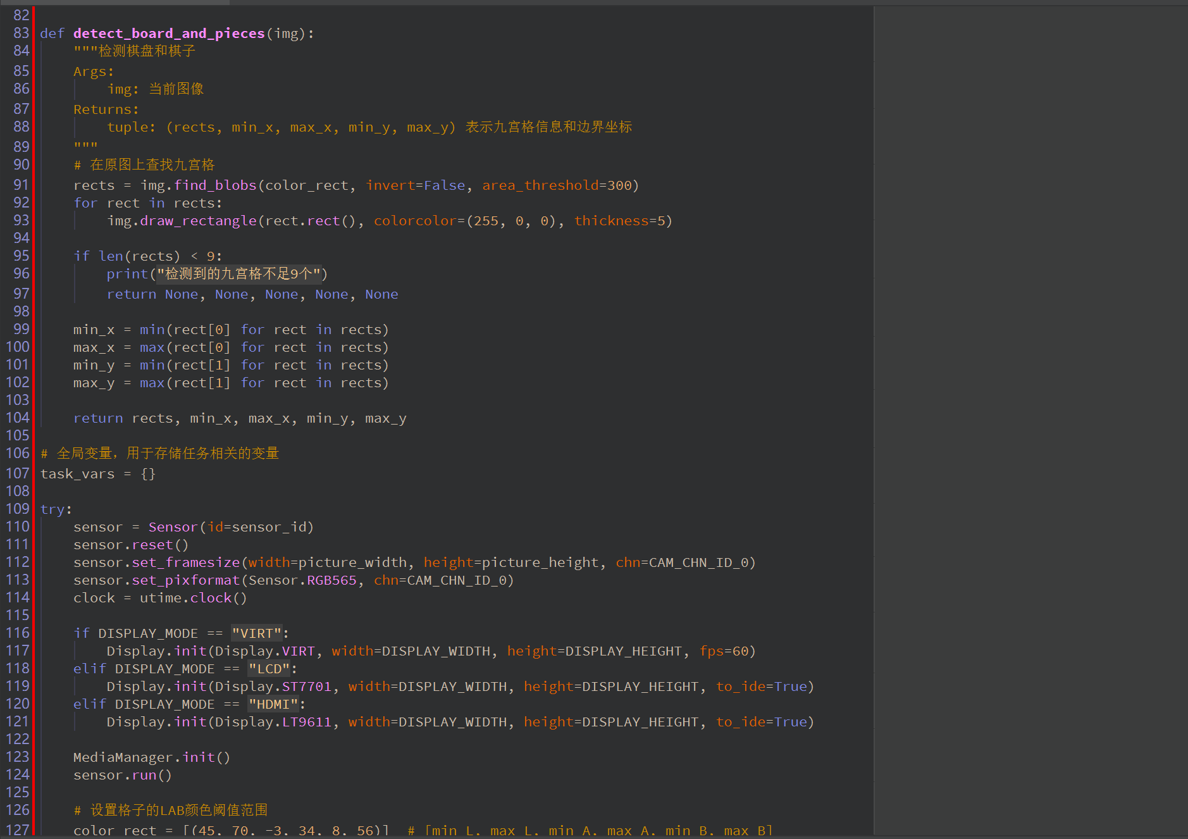
Task: Click the set_framesize method call
Action: [186, 562]
